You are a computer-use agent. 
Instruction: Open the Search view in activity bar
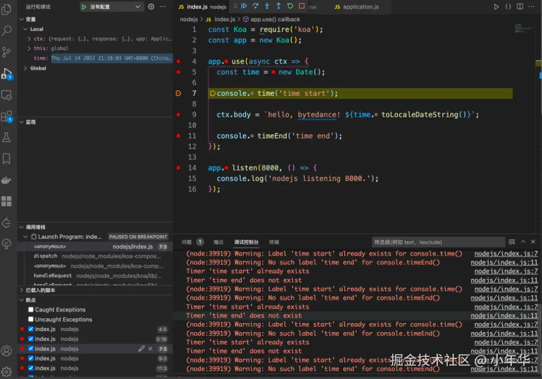(x=7, y=31)
